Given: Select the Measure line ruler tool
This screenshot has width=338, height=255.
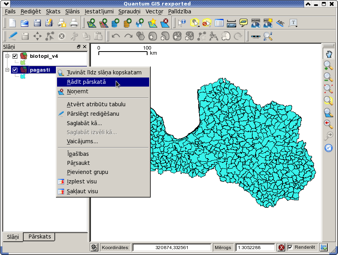Looking at the screenshot, I should click(x=231, y=23).
